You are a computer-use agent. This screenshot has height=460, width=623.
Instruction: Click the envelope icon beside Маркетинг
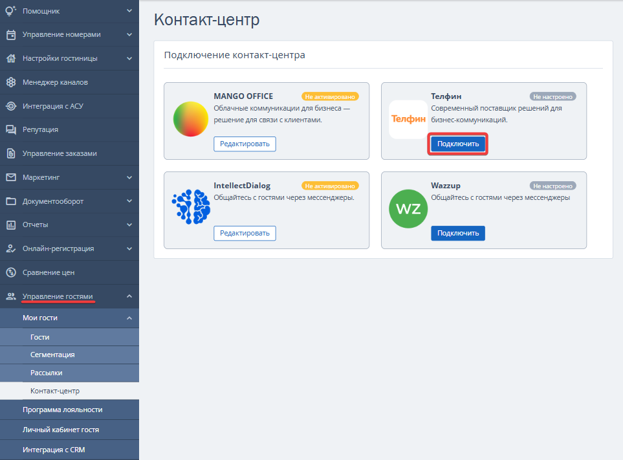click(10, 177)
